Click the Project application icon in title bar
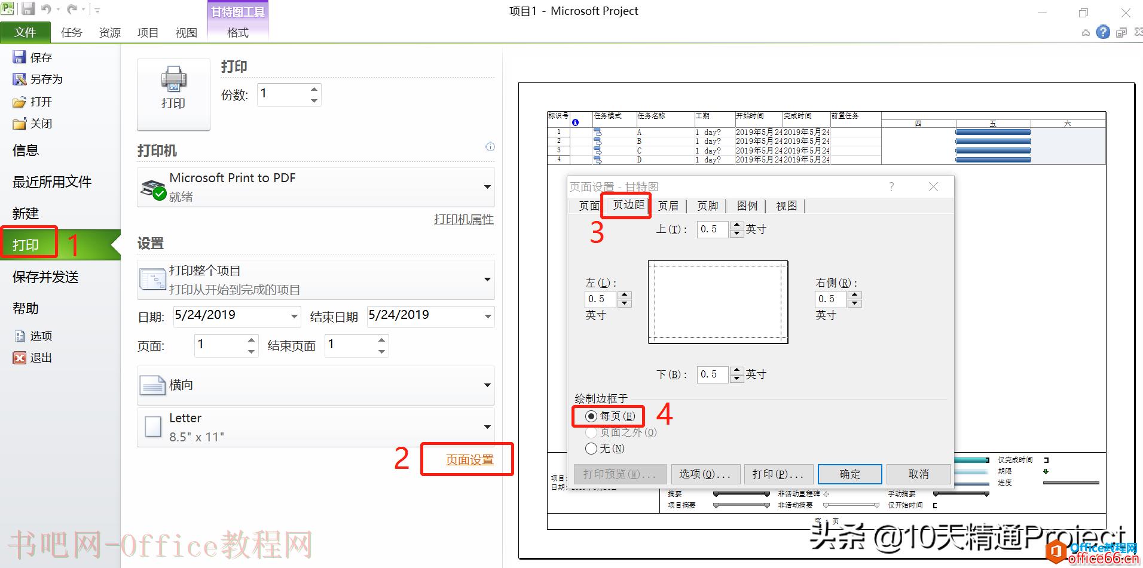Image resolution: width=1143 pixels, height=568 pixels. (x=8, y=8)
